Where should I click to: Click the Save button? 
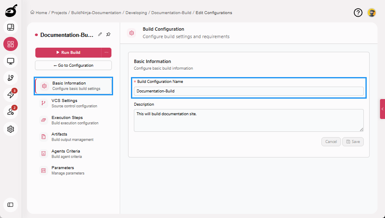point(353,142)
